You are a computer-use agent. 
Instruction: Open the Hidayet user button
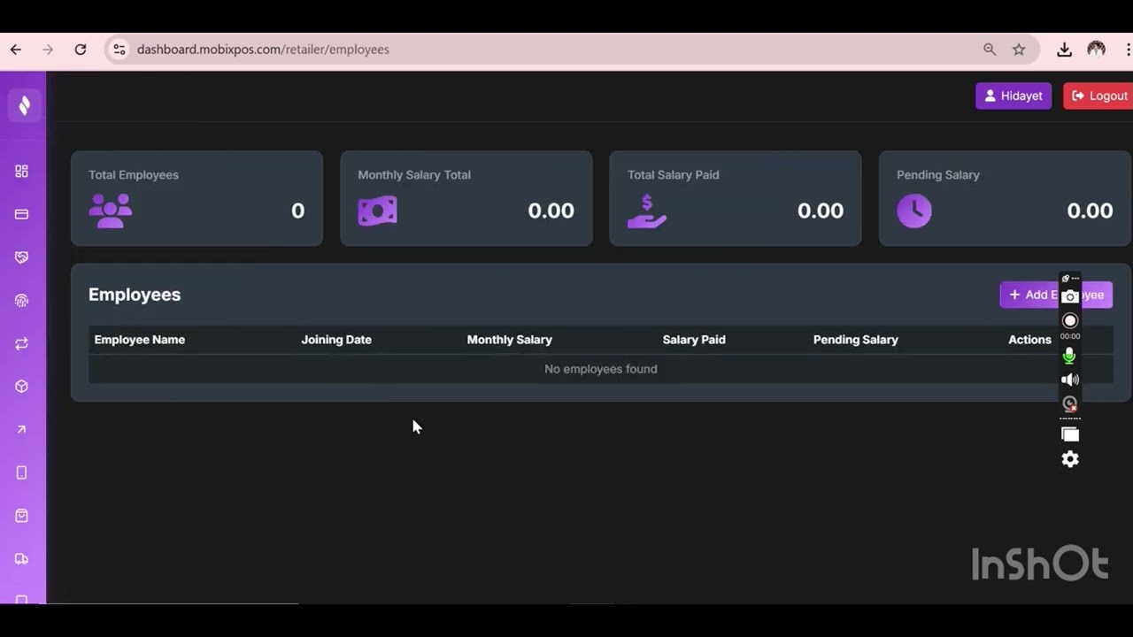tap(1014, 96)
